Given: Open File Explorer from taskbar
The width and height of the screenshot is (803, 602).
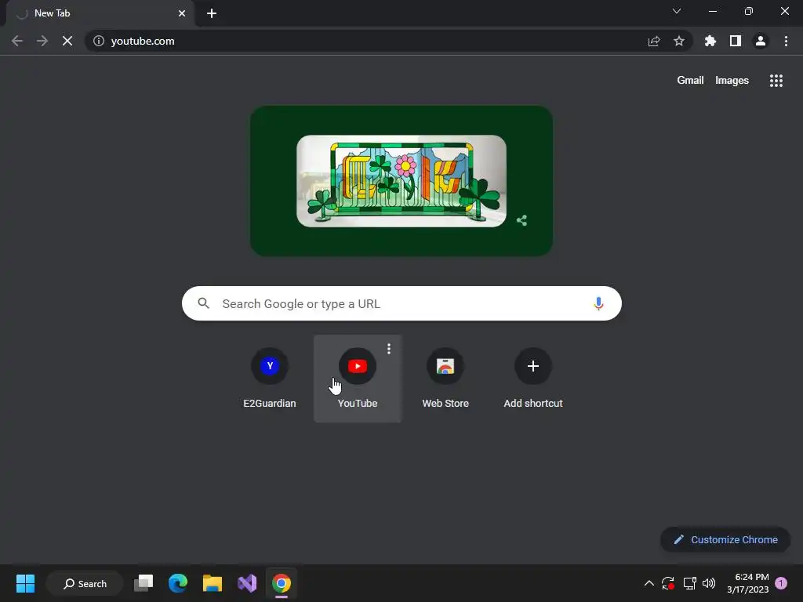Looking at the screenshot, I should point(212,583).
